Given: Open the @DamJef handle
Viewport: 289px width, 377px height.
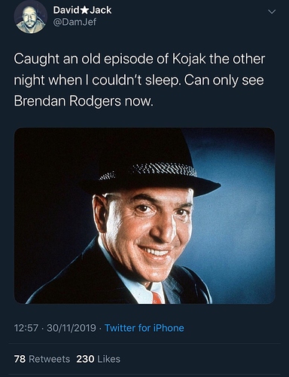Looking at the screenshot, I should pos(75,22).
